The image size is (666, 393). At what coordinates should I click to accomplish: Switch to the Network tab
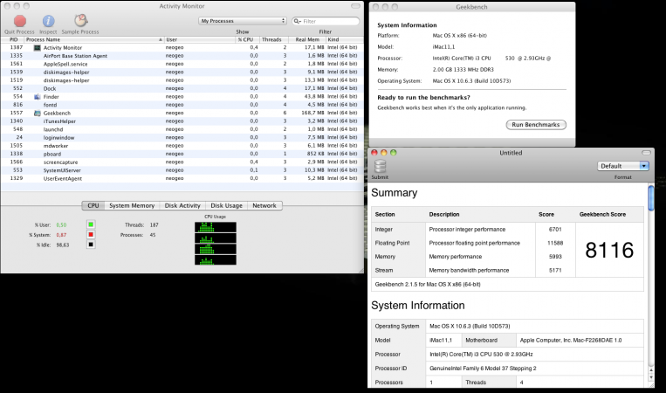point(264,205)
